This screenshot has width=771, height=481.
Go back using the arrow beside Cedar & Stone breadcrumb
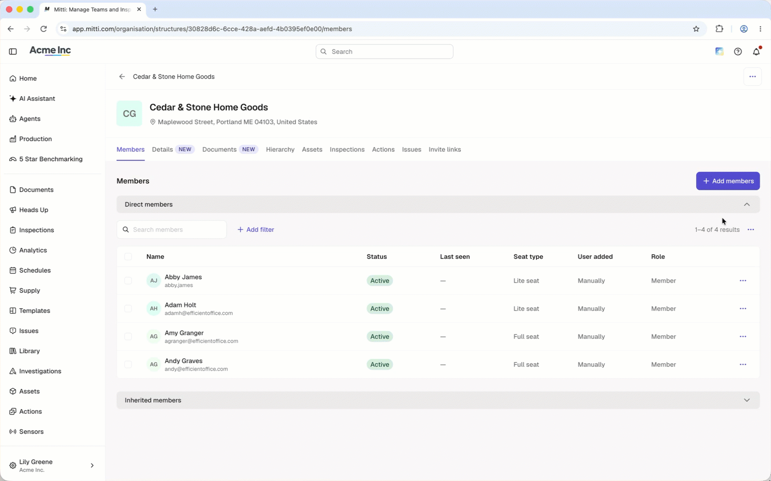122,77
